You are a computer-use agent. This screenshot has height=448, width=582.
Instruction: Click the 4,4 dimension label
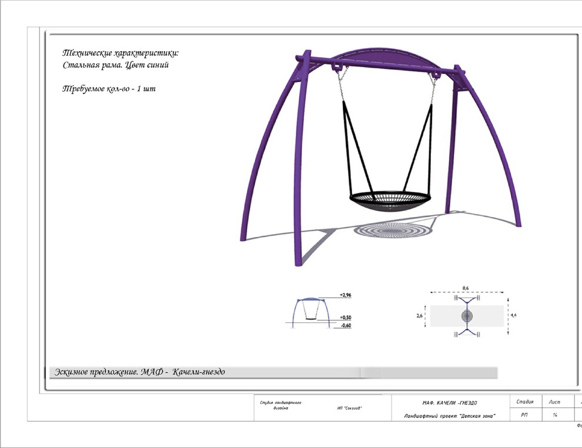pyautogui.click(x=513, y=316)
